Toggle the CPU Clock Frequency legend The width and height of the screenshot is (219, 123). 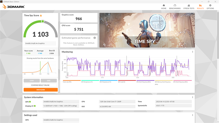[145, 81]
